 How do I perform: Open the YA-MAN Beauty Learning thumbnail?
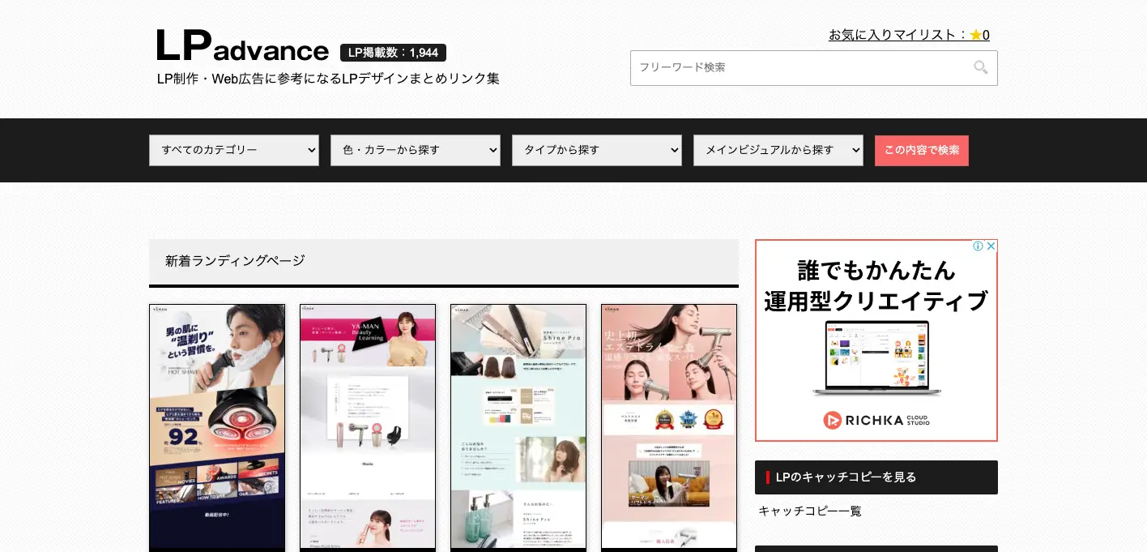click(x=368, y=426)
